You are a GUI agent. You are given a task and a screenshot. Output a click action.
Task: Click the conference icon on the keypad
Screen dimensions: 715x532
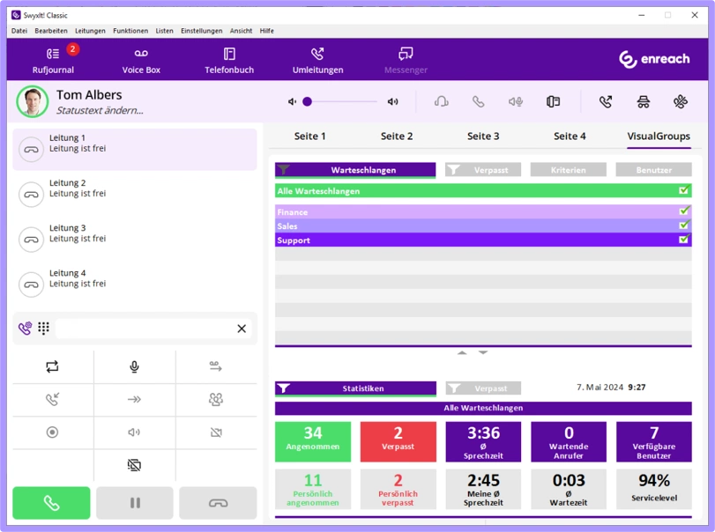point(216,400)
